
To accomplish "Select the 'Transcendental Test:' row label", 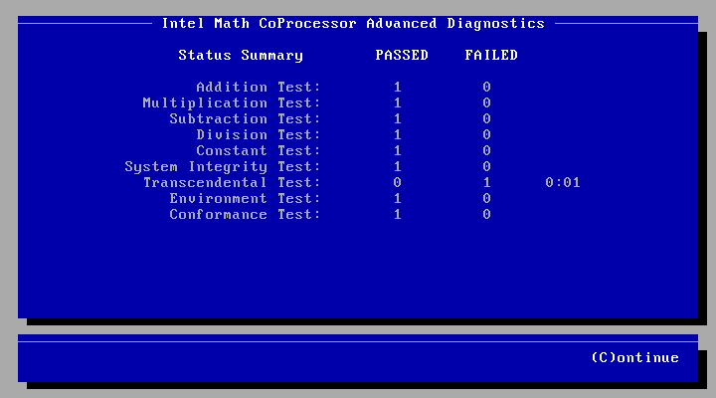I will click(232, 183).
